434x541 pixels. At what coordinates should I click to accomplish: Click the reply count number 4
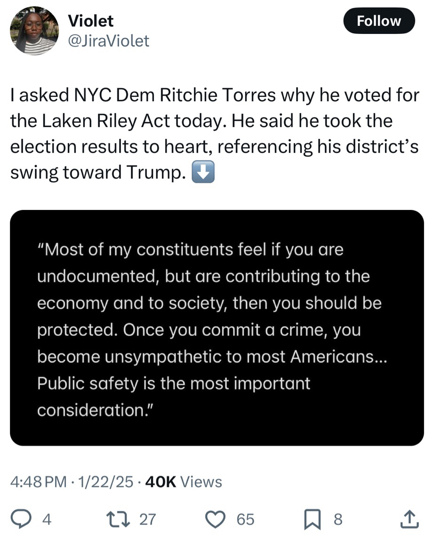[x=47, y=519]
